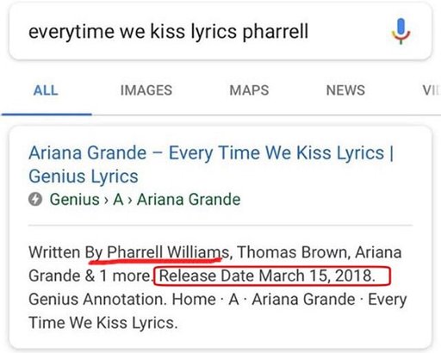This screenshot has height=353, width=441.
Task: Click the word pharrell in the search query
Action: tap(276, 32)
